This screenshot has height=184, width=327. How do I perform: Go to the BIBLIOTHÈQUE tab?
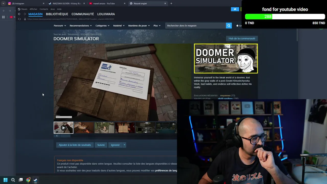[x=57, y=14]
